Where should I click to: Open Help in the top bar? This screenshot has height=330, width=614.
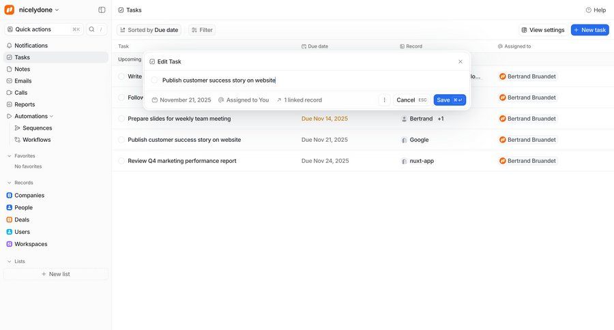tap(596, 10)
